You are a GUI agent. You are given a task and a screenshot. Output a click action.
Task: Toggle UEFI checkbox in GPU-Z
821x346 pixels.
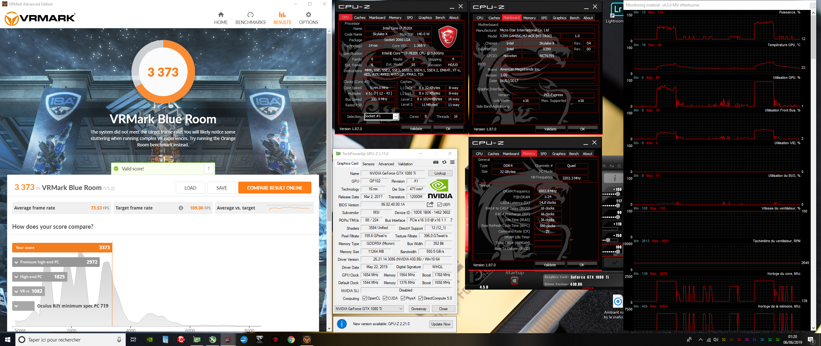tap(439, 205)
